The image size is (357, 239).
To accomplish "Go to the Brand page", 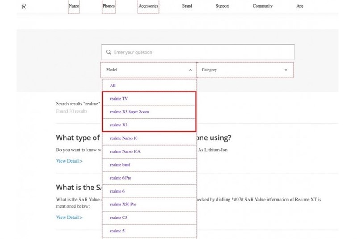I will pyautogui.click(x=187, y=6).
